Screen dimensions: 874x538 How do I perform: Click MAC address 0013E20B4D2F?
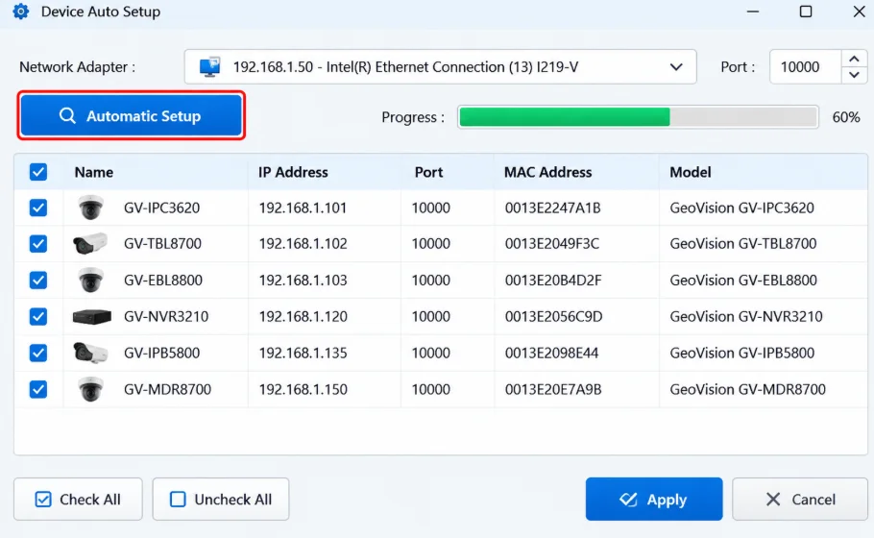click(x=553, y=280)
